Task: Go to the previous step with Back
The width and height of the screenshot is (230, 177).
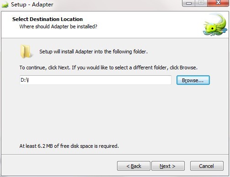Action: (x=134, y=166)
